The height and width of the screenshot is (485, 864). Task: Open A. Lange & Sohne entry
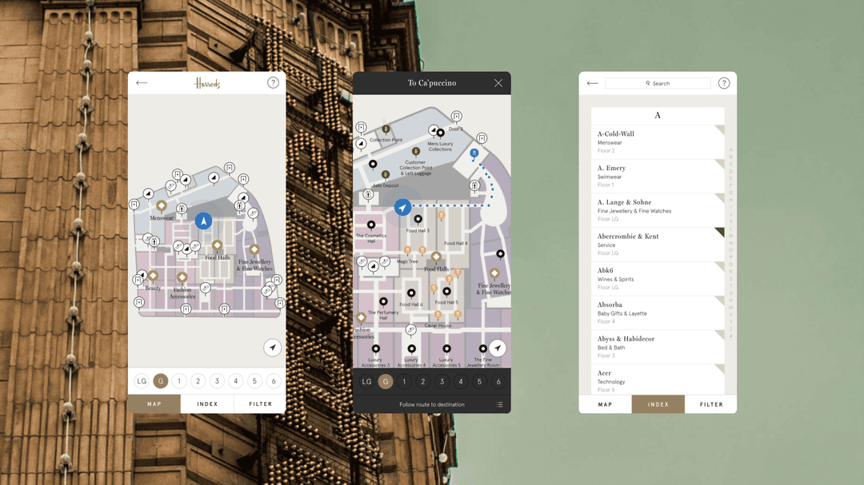point(658,210)
